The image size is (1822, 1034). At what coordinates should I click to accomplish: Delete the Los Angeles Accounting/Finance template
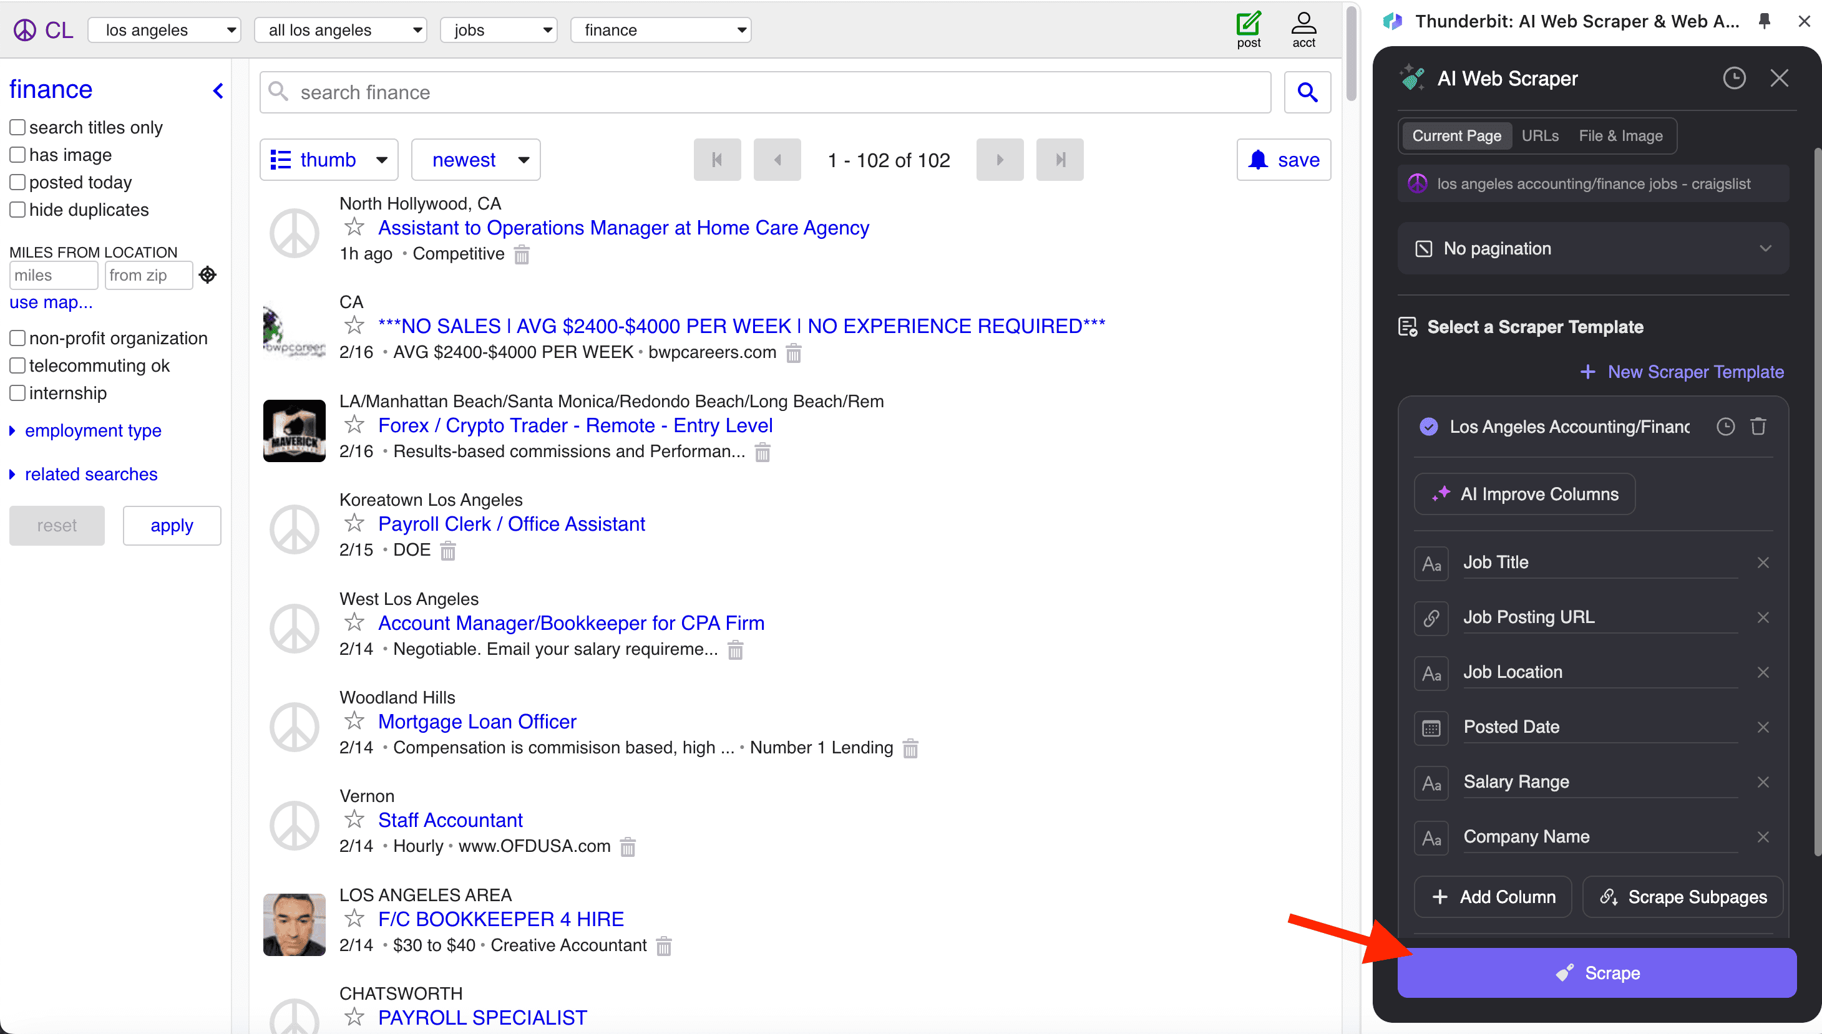[x=1758, y=426]
